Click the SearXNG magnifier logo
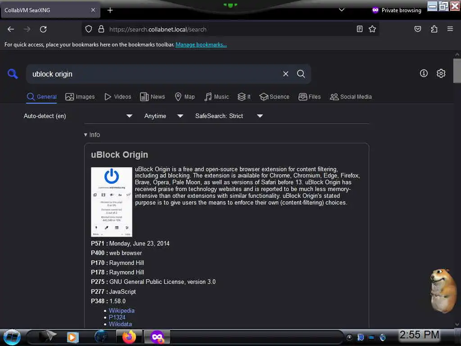The image size is (461, 346). [13, 73]
